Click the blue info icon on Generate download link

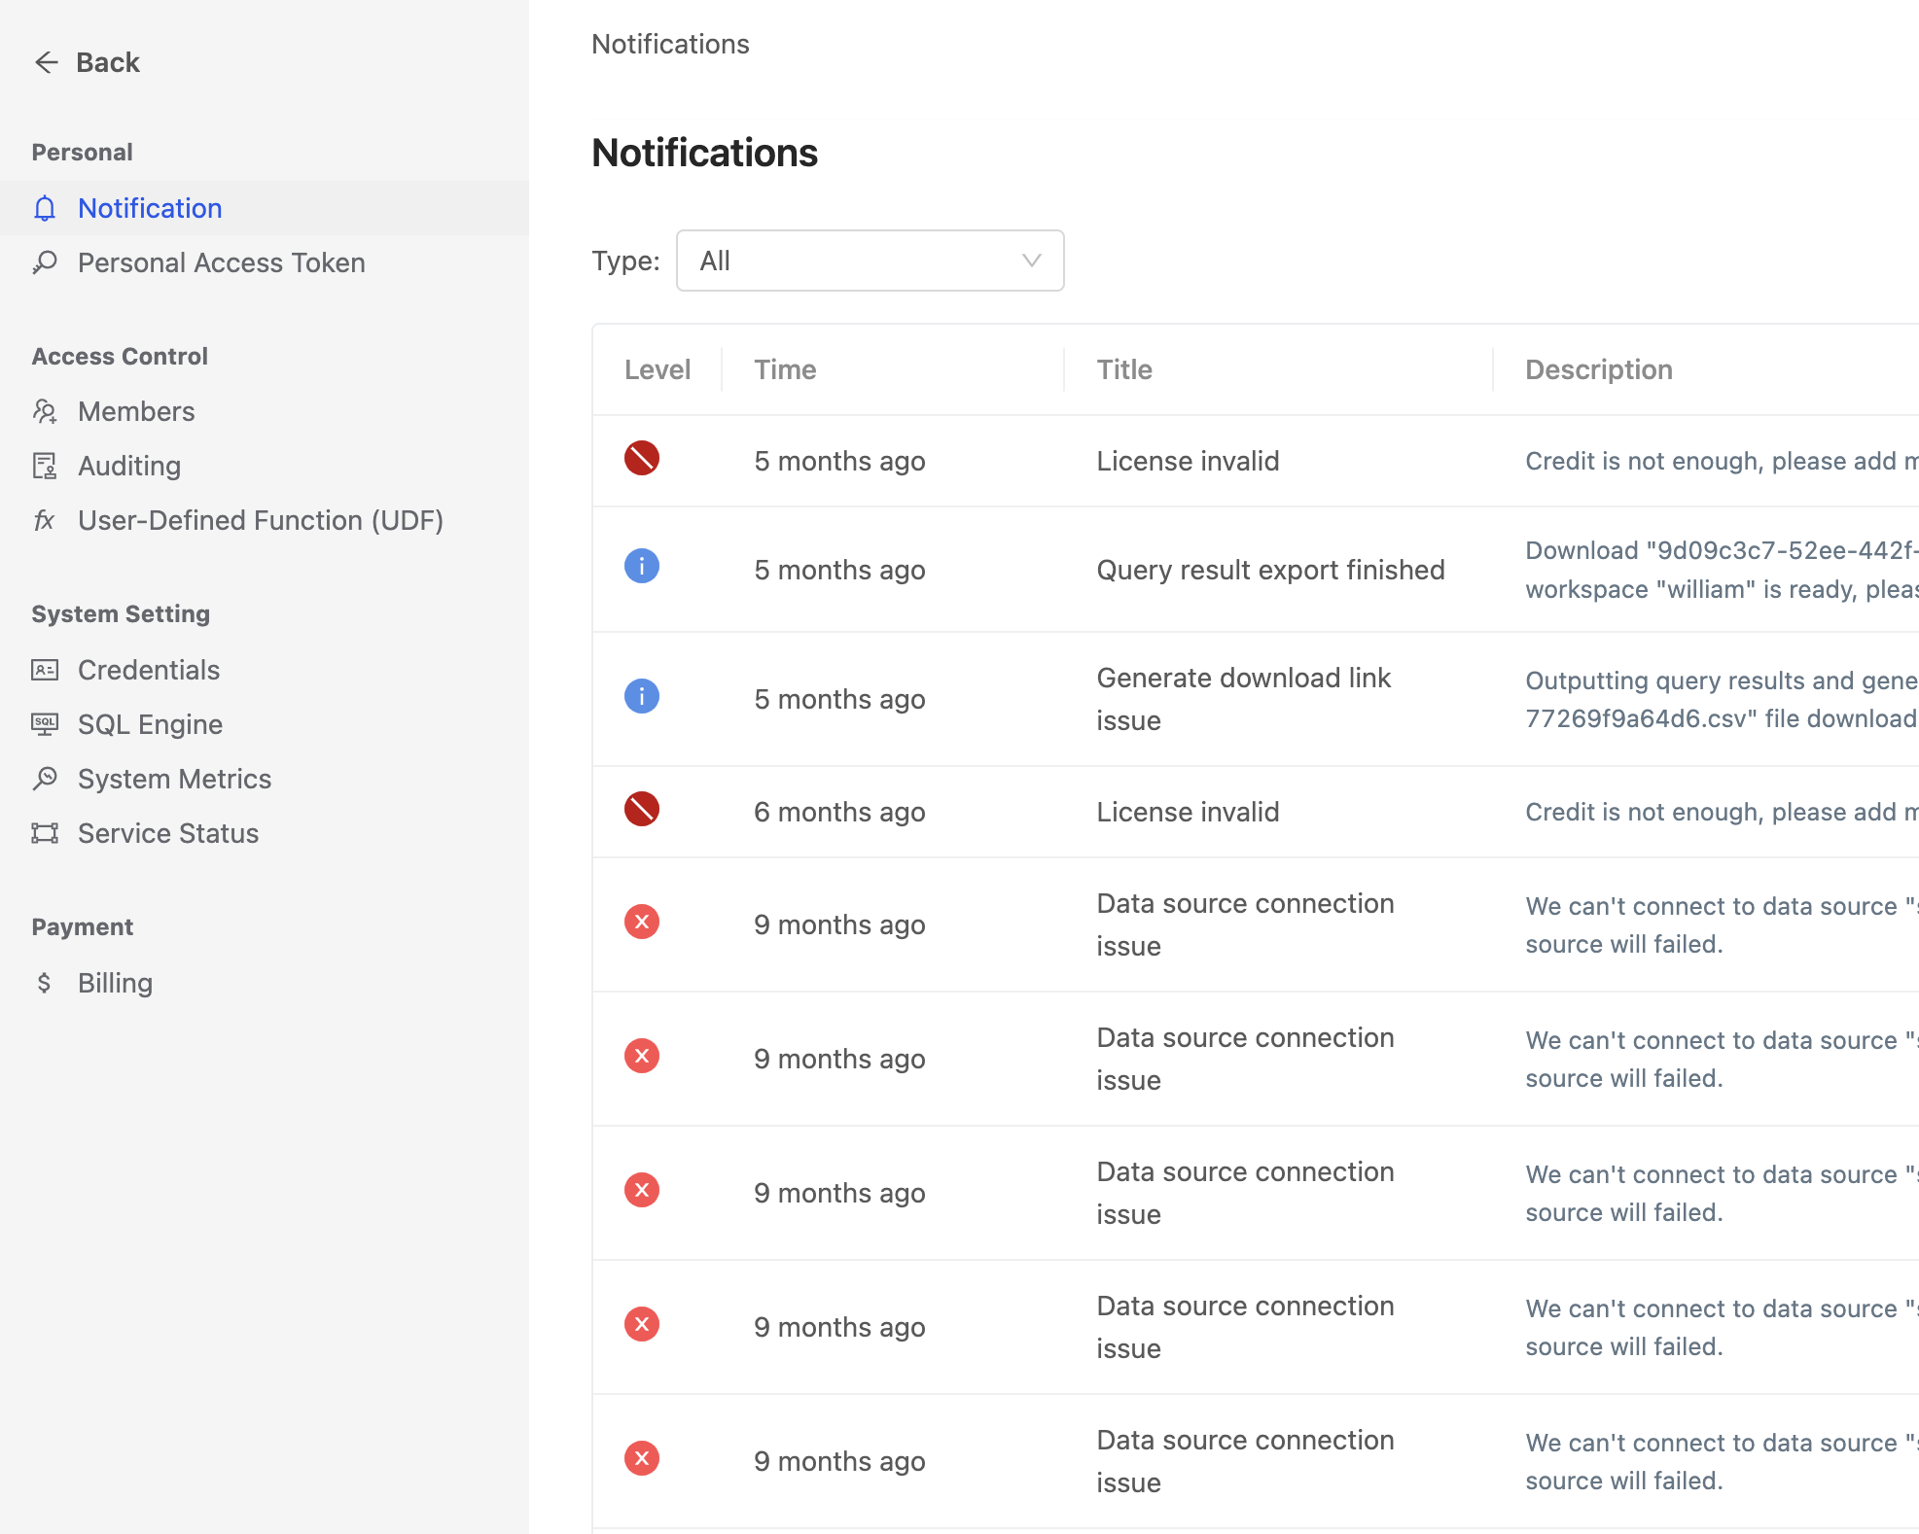[641, 697]
